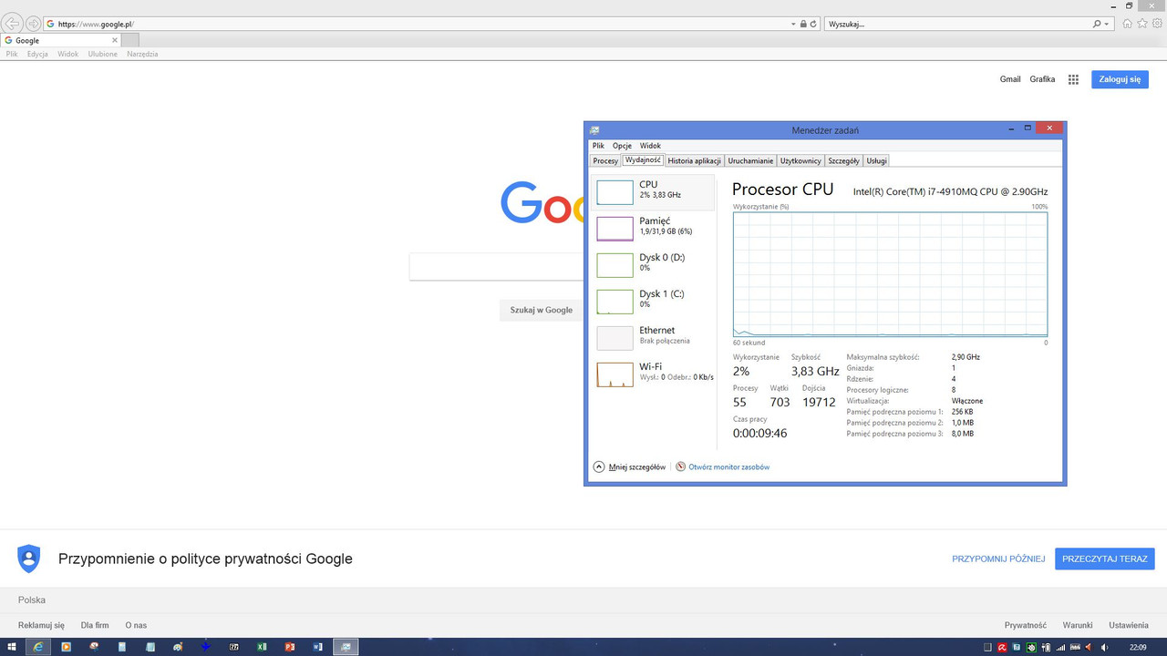Select the Wi-Fi performance item
Screen dimensions: 1167x656
pos(653,374)
